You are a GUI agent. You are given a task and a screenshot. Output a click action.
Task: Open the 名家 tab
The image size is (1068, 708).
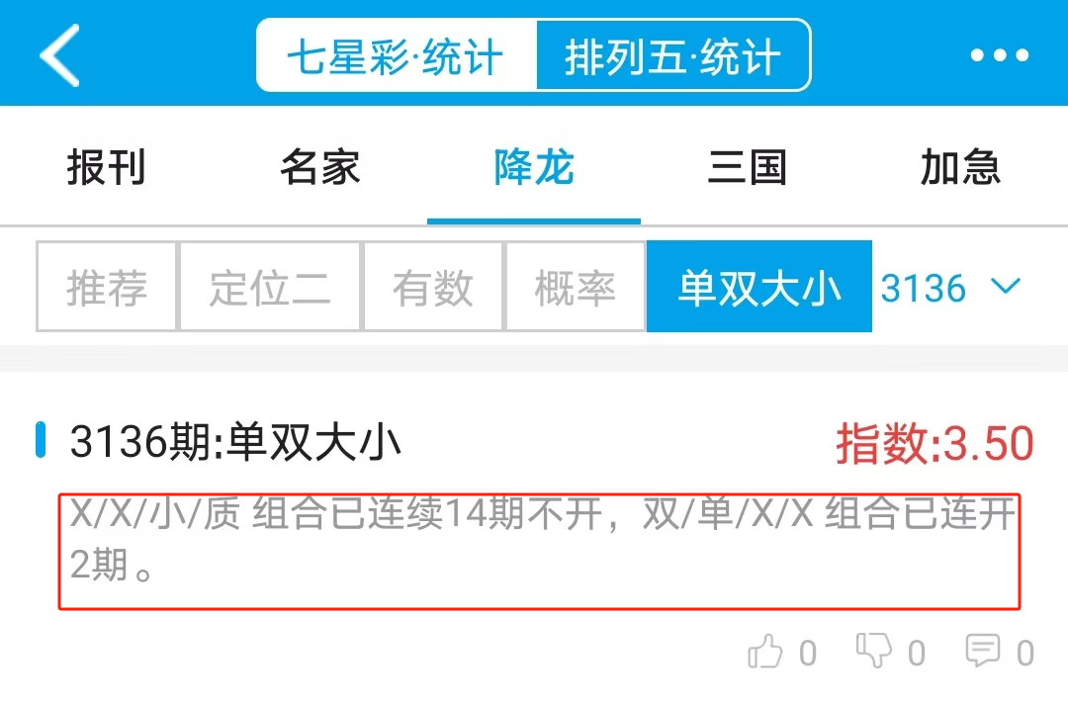pos(320,167)
